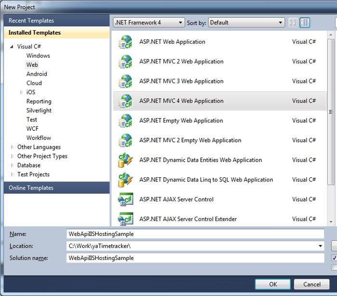Confirm with the OK button
This screenshot has width=337, height=296.
tap(273, 284)
